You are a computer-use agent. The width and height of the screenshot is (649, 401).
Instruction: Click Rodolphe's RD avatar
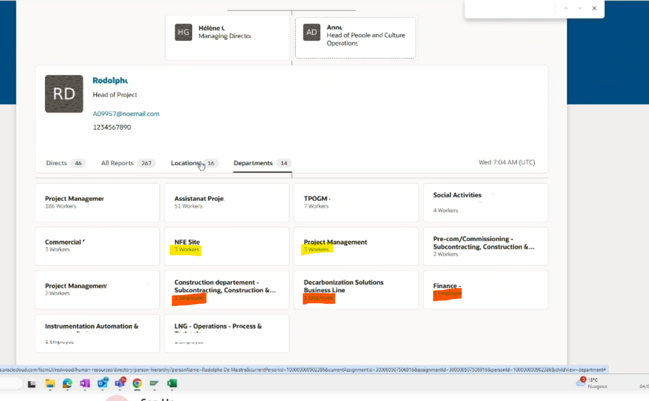64,94
